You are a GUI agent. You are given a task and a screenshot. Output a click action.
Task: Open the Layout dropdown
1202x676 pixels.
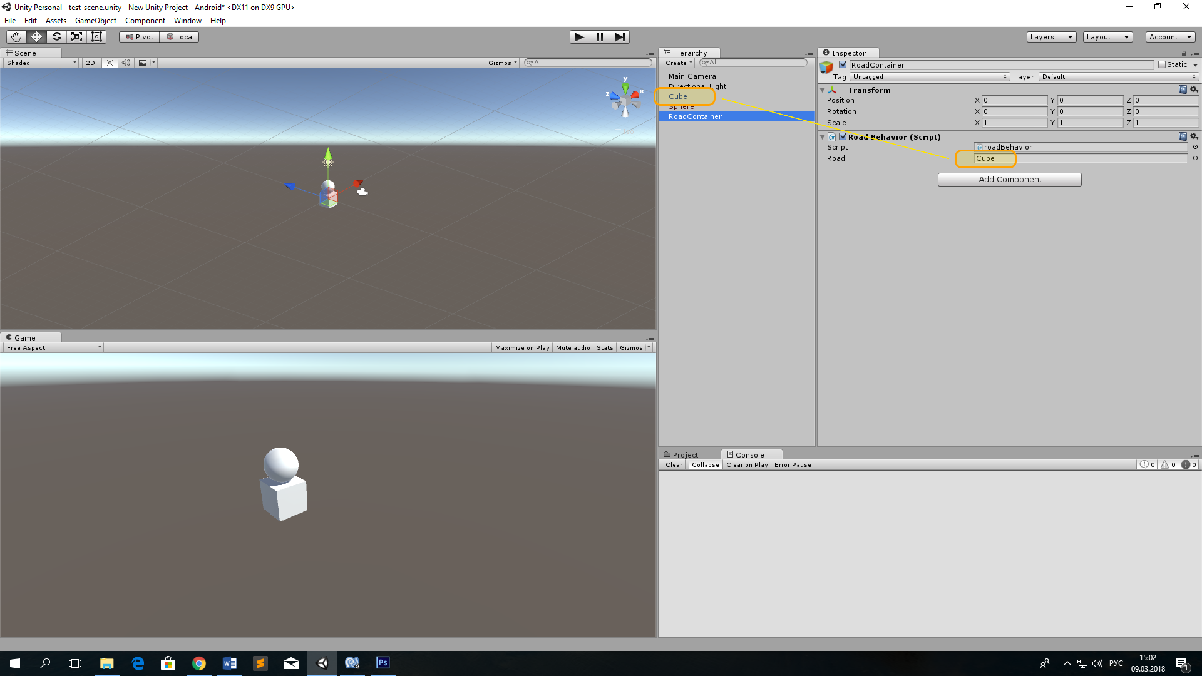(x=1107, y=36)
